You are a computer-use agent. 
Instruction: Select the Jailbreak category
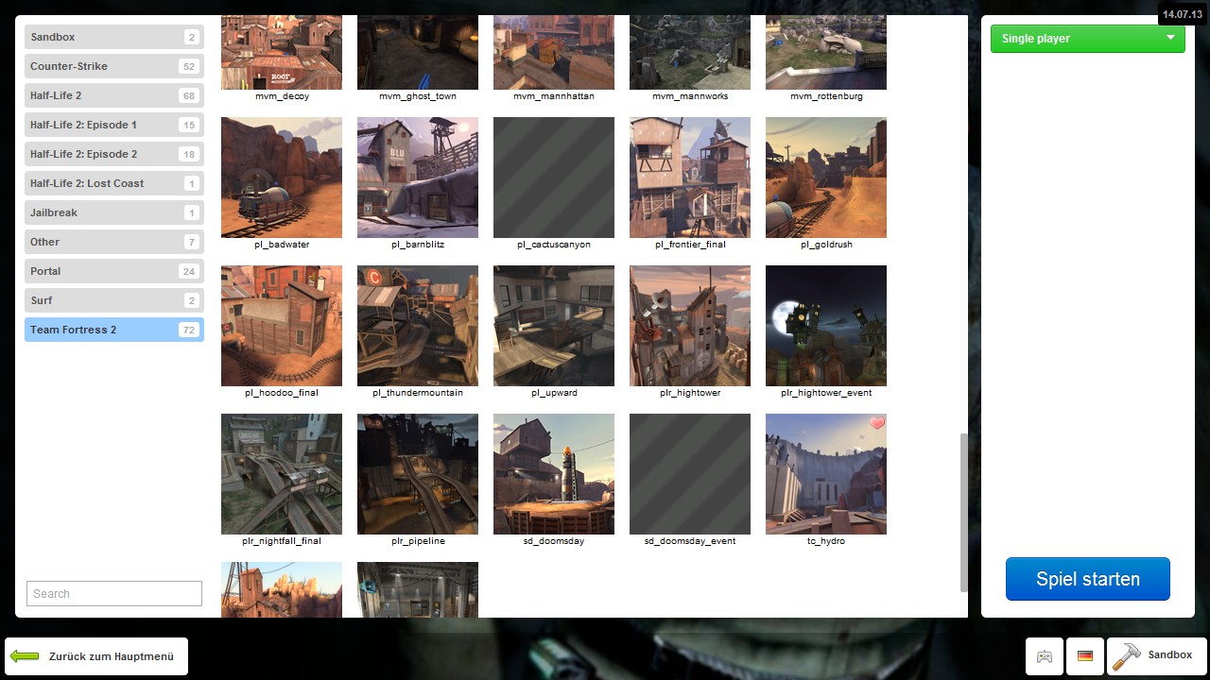pos(114,212)
